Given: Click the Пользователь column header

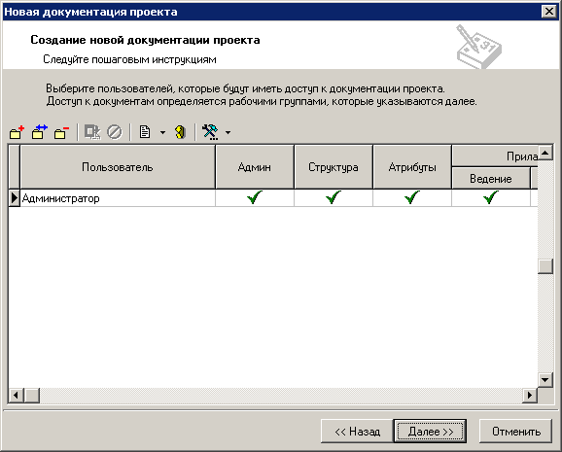Looking at the screenshot, I should (118, 167).
